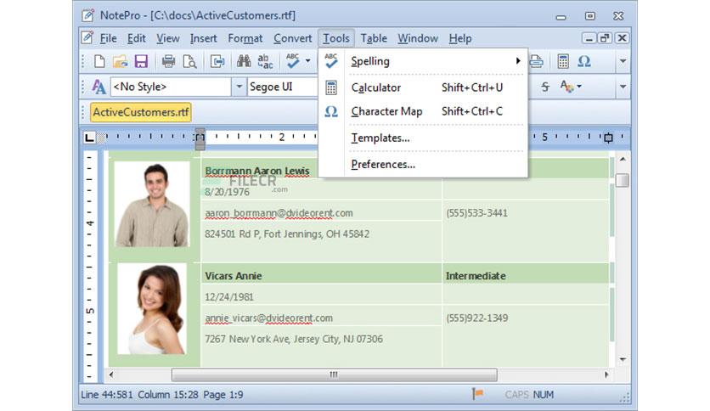Open the View menu
The width and height of the screenshot is (710, 411).
coord(168,38)
